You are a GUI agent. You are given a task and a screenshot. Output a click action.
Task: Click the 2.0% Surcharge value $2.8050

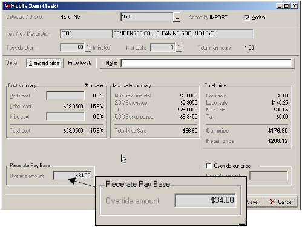[189, 103]
